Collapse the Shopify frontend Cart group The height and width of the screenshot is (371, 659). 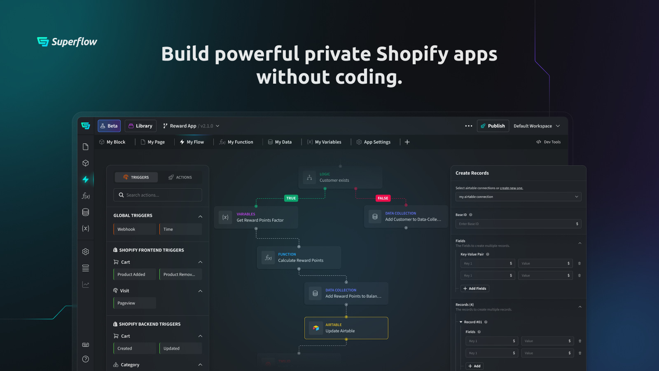pos(200,262)
